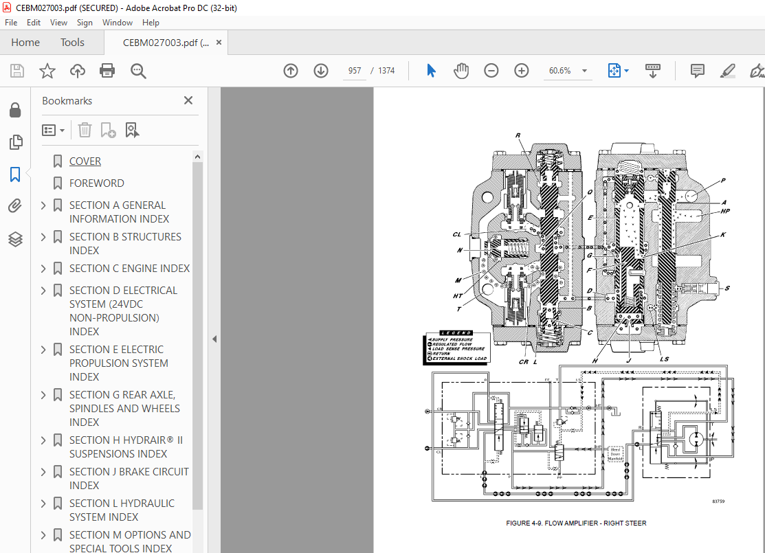Open the Sign menu

[x=85, y=23]
